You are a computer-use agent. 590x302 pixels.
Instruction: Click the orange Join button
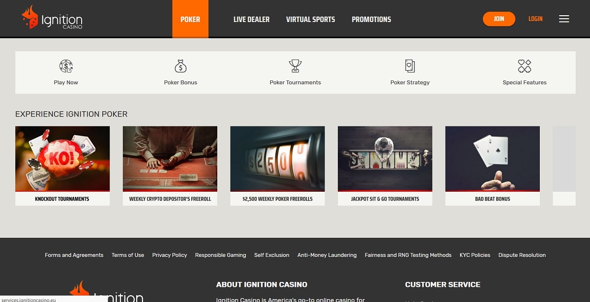tap(499, 19)
